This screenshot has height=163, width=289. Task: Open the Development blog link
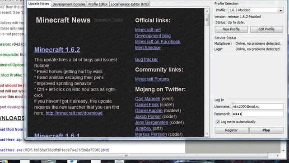pos(153,36)
